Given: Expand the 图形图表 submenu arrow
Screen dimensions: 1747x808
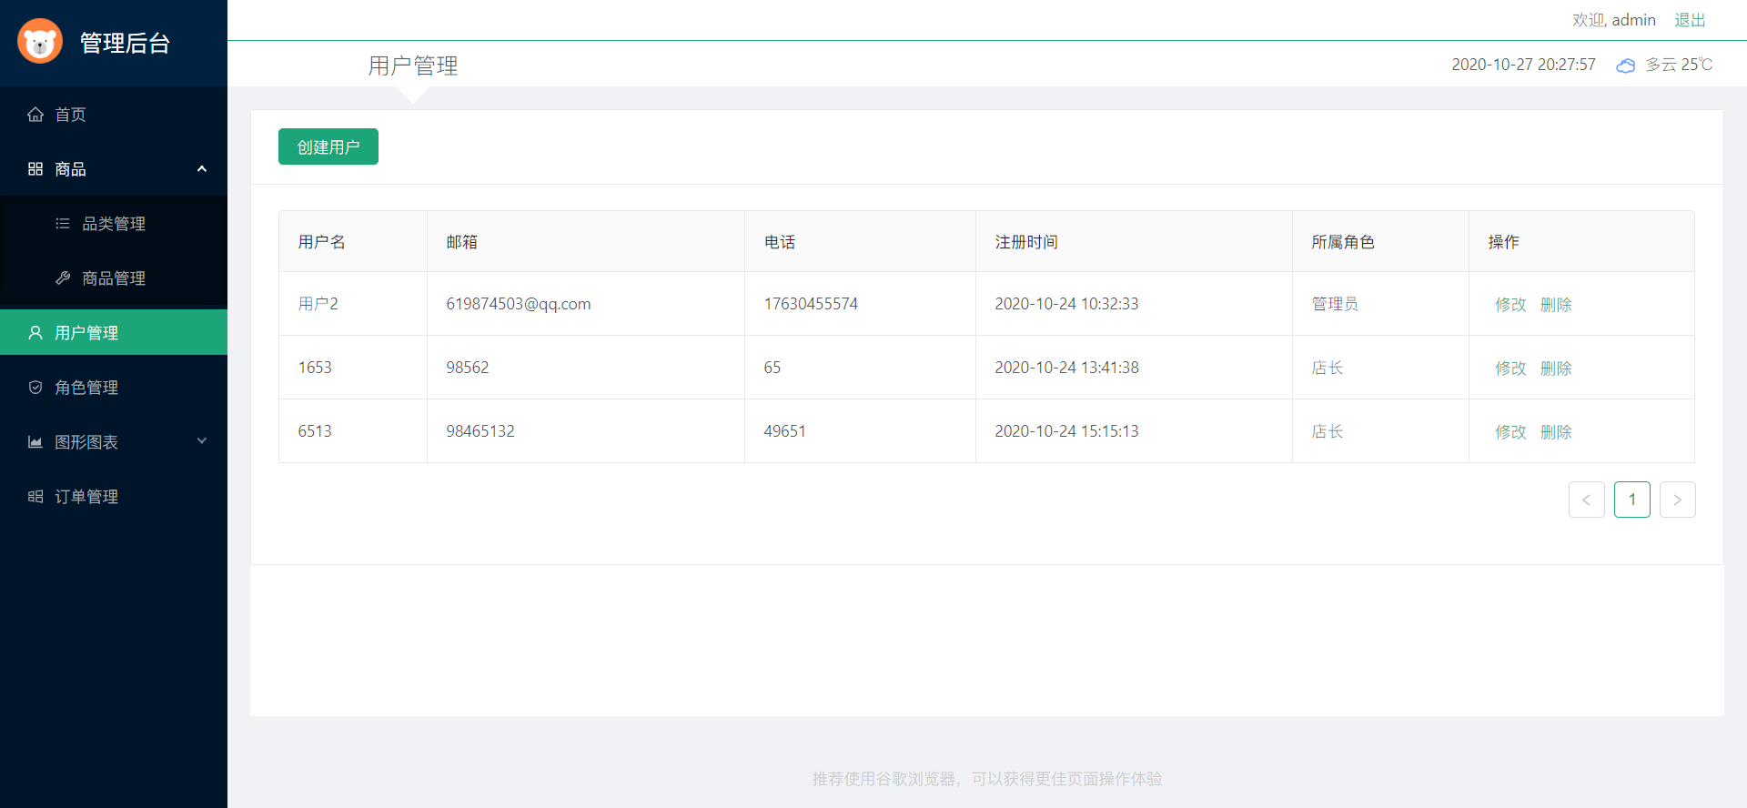Looking at the screenshot, I should point(202,441).
